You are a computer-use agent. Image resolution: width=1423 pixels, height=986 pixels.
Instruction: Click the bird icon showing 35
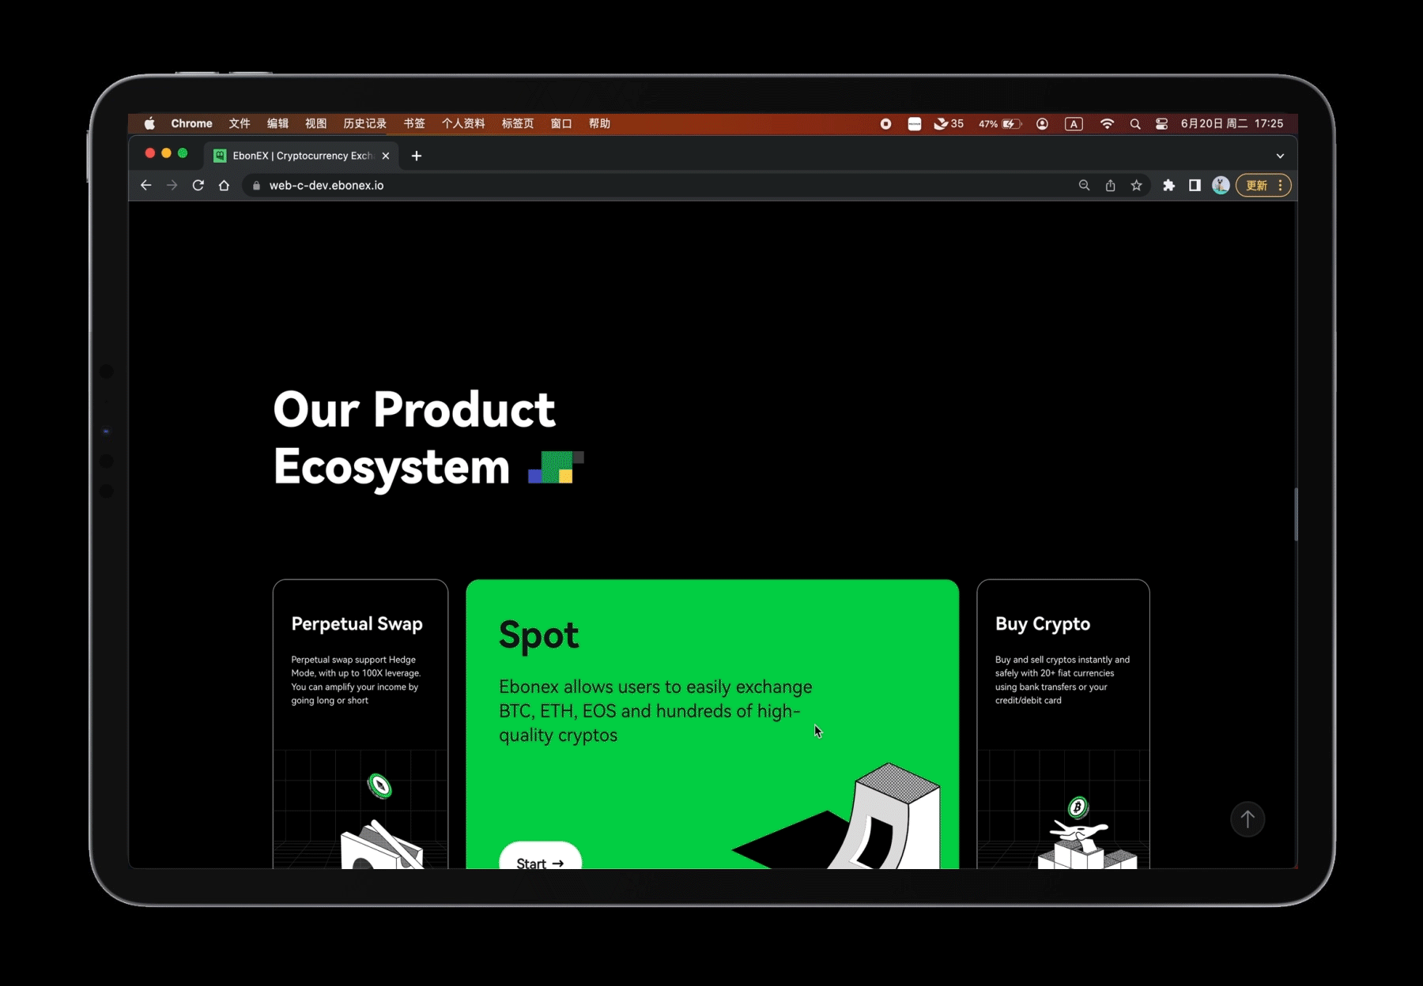949,124
